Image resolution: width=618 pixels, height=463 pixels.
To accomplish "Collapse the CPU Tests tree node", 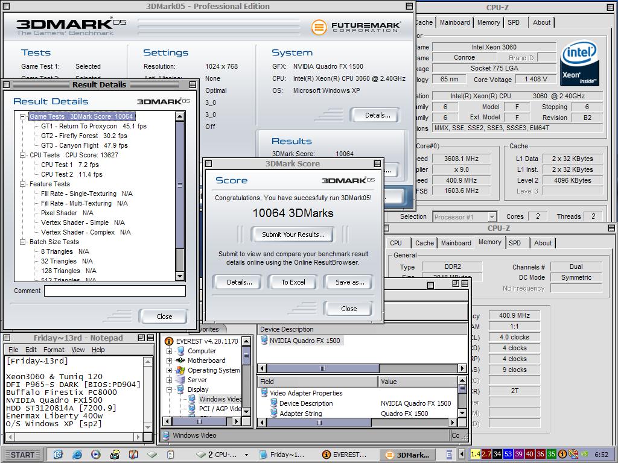I will tap(23, 155).
